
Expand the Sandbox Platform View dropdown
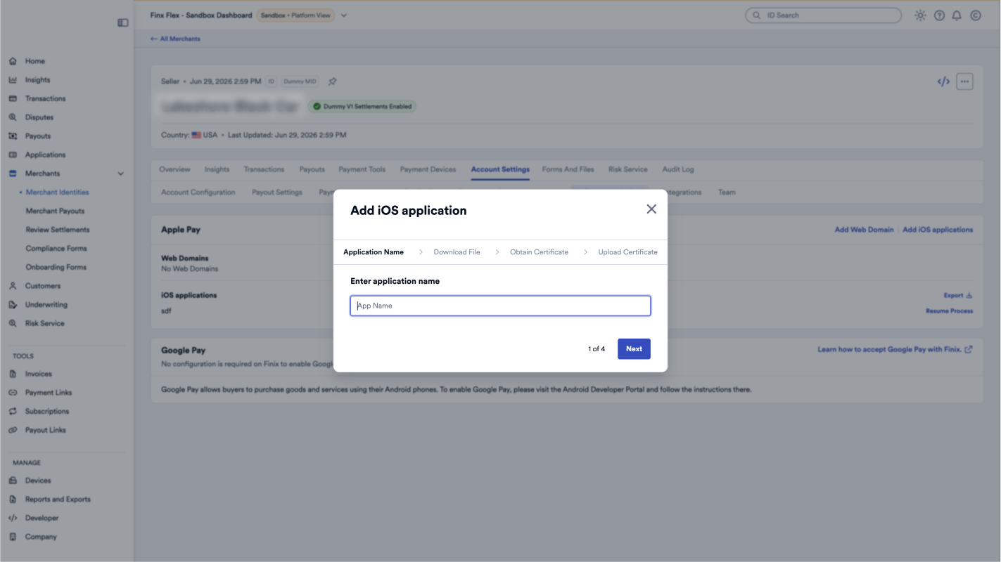tap(344, 15)
